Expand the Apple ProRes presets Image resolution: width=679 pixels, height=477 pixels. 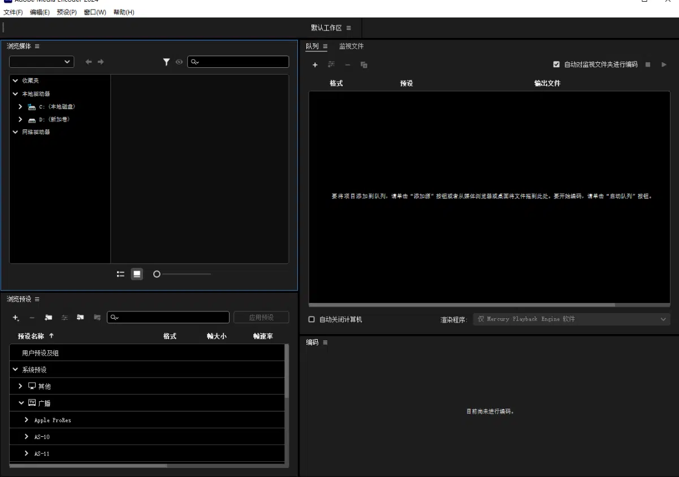click(x=27, y=420)
